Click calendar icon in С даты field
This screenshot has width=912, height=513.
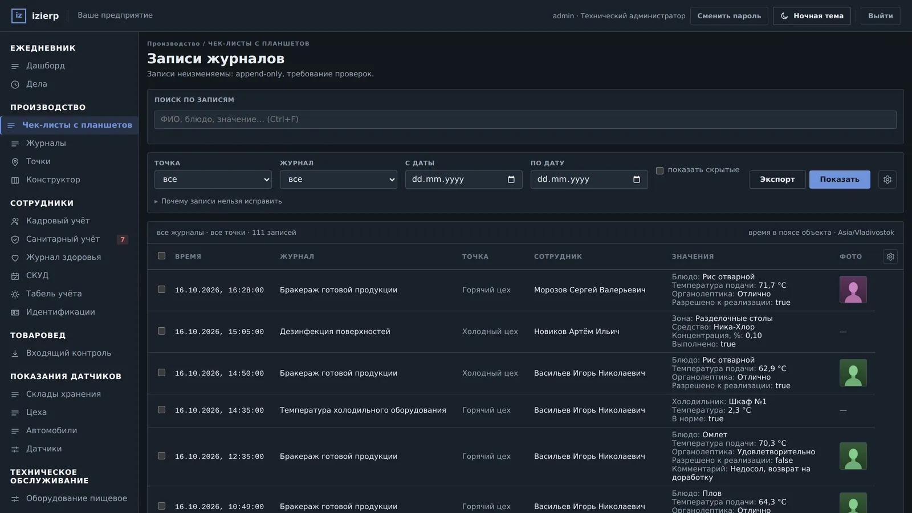point(511,180)
